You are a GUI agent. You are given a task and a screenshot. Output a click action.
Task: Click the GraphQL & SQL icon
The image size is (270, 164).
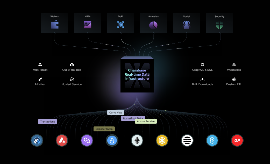202,65
